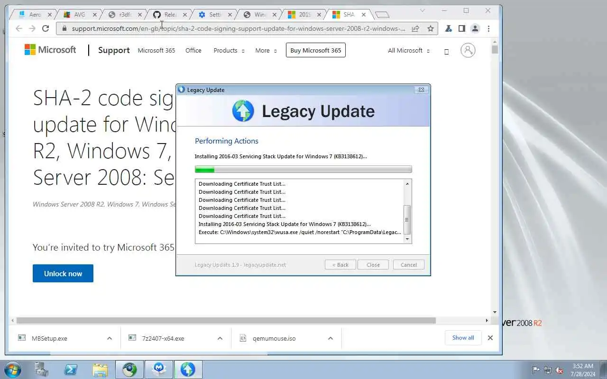
Task: Click Microsoft 365 link in the nav bar
Action: [156, 50]
